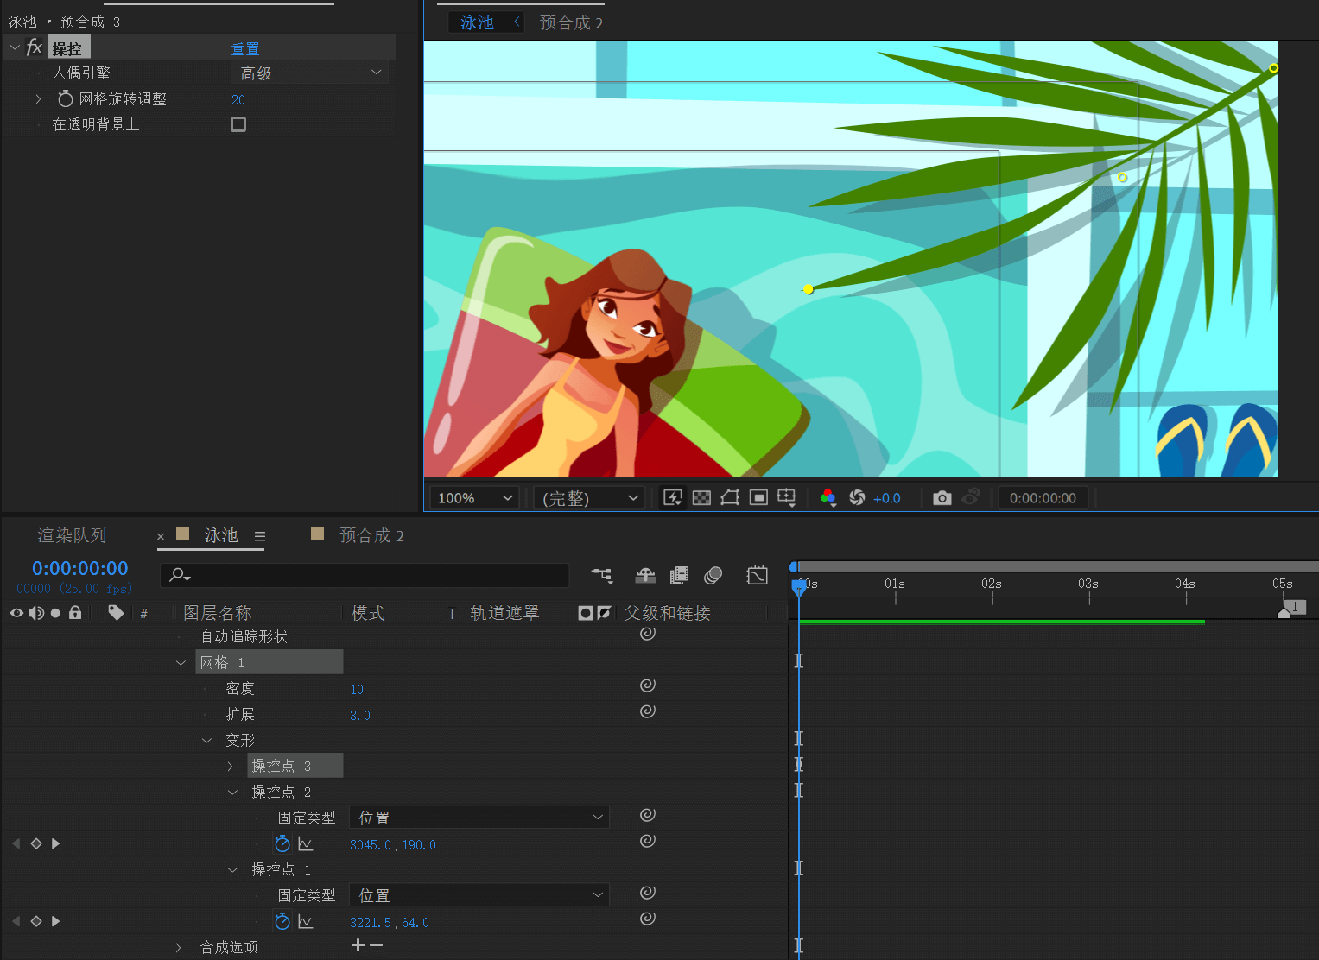
Task: Toggle fast previews icon in viewer
Action: click(672, 498)
